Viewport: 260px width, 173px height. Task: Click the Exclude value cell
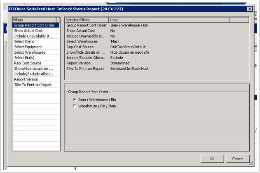click(x=117, y=58)
